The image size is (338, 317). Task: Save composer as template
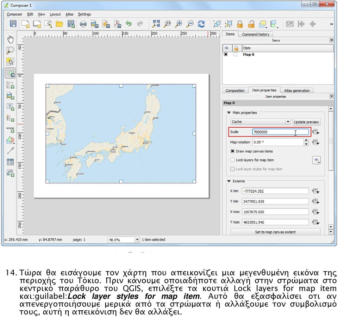(x=71, y=24)
